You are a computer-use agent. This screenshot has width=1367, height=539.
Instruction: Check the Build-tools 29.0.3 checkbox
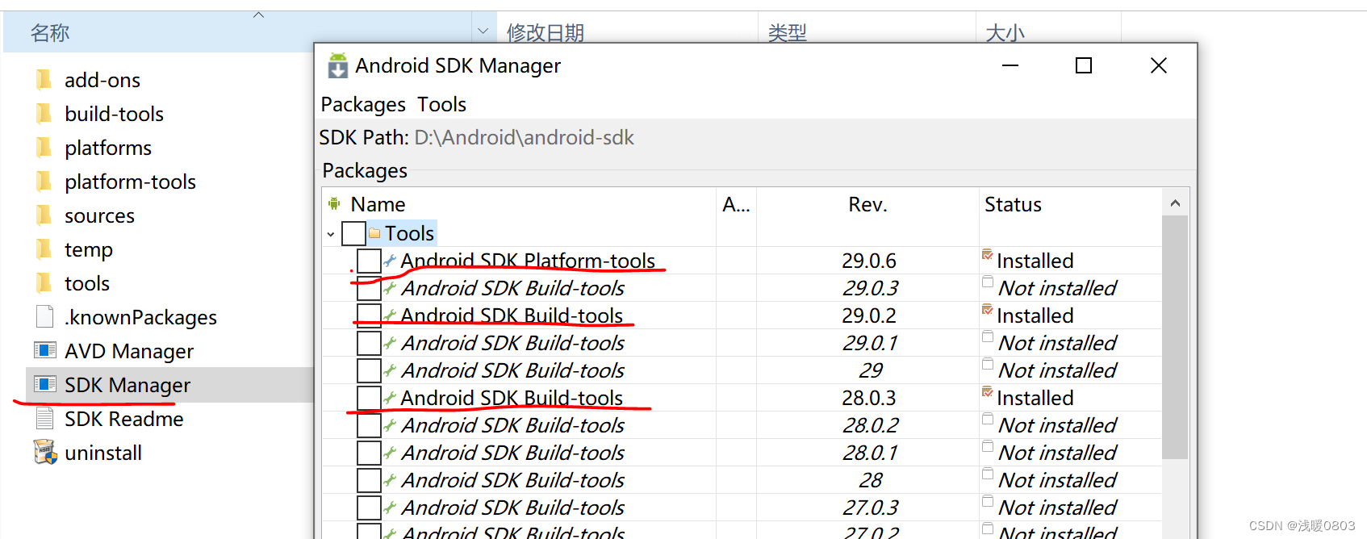pyautogui.click(x=369, y=288)
